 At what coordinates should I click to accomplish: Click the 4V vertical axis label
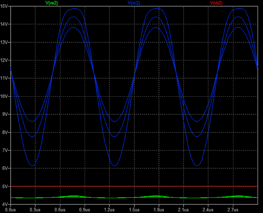[x=5, y=204]
